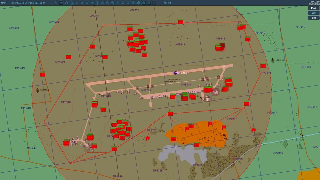Viewport: 320px width, 180px height.
Task: Click the MP6646 grid label
Action: point(118,176)
